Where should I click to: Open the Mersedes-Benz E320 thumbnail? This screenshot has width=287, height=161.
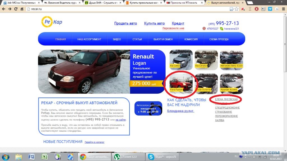click(231, 60)
